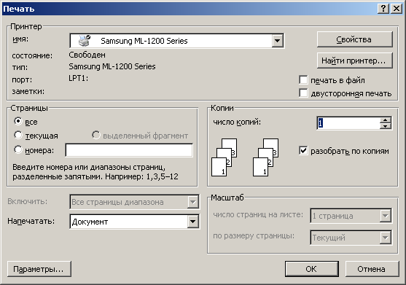
Task: Close the Печать dialog
Action: [x=397, y=9]
